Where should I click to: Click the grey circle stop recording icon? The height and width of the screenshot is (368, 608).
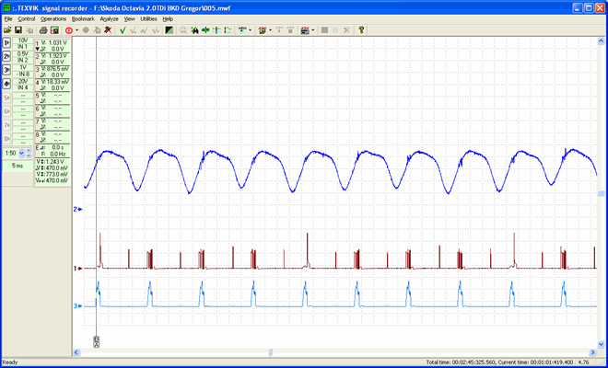click(x=86, y=30)
